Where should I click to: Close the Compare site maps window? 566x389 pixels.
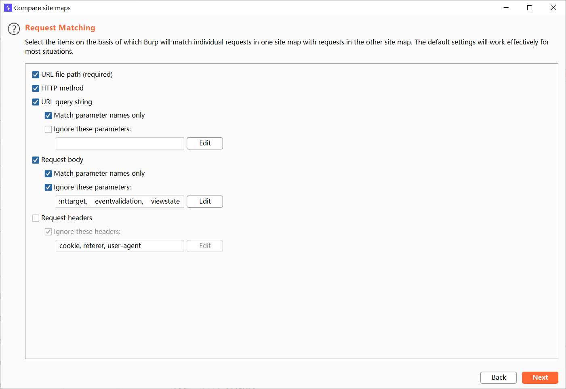(x=553, y=8)
